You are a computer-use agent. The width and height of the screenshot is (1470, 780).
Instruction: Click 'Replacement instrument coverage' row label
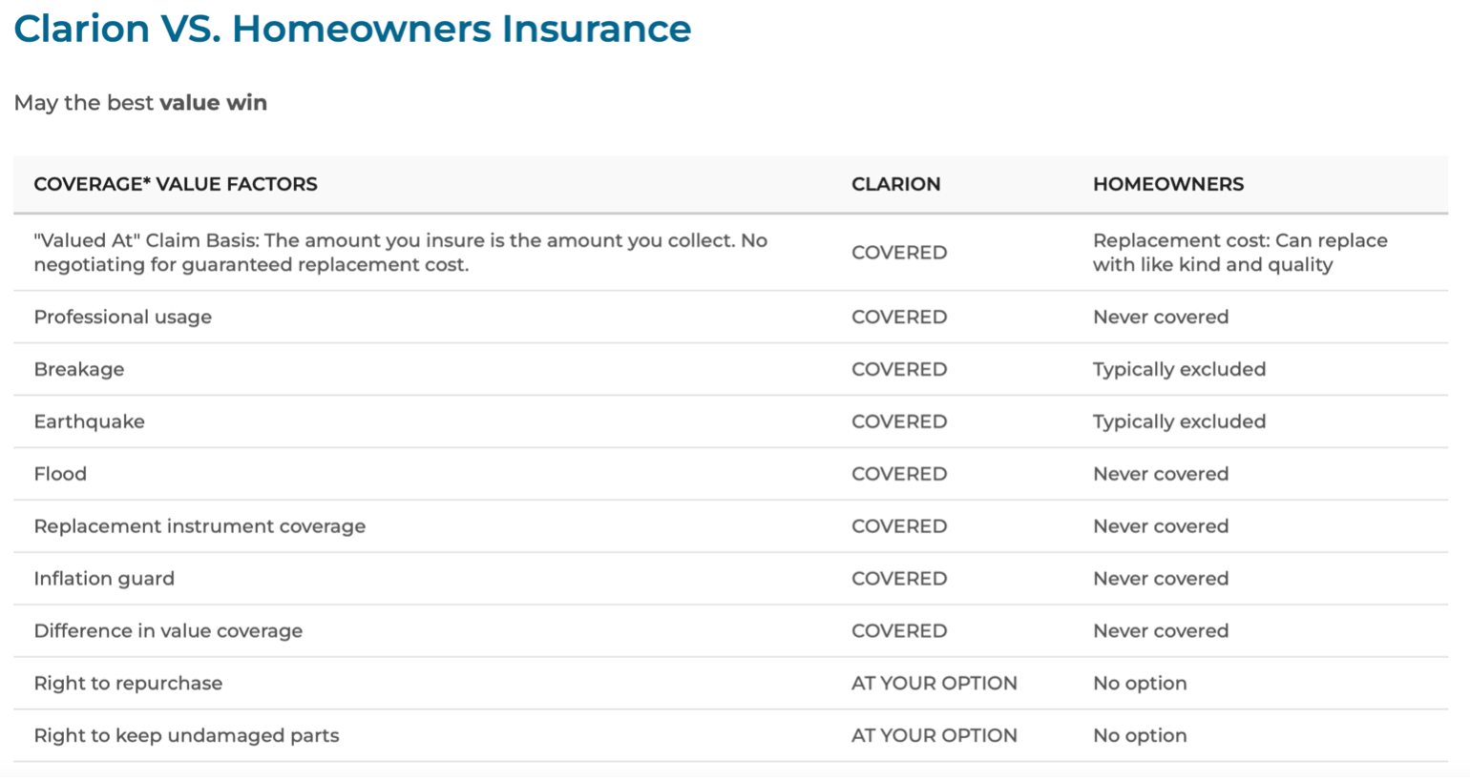(x=199, y=526)
